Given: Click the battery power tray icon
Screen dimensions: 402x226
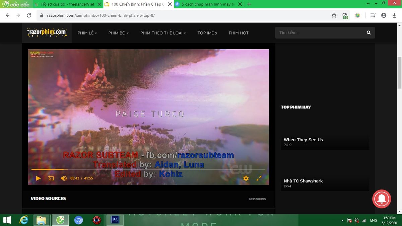Looking at the screenshot, I should [356, 220].
